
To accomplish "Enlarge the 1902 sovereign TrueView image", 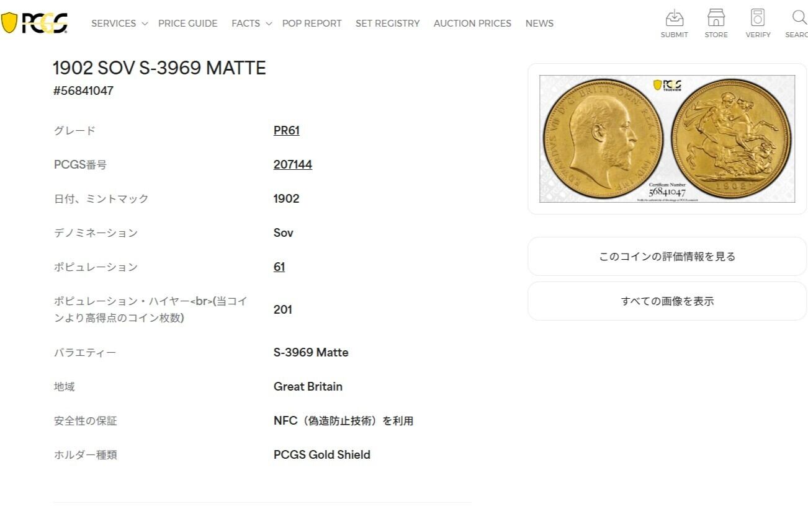I will (667, 139).
